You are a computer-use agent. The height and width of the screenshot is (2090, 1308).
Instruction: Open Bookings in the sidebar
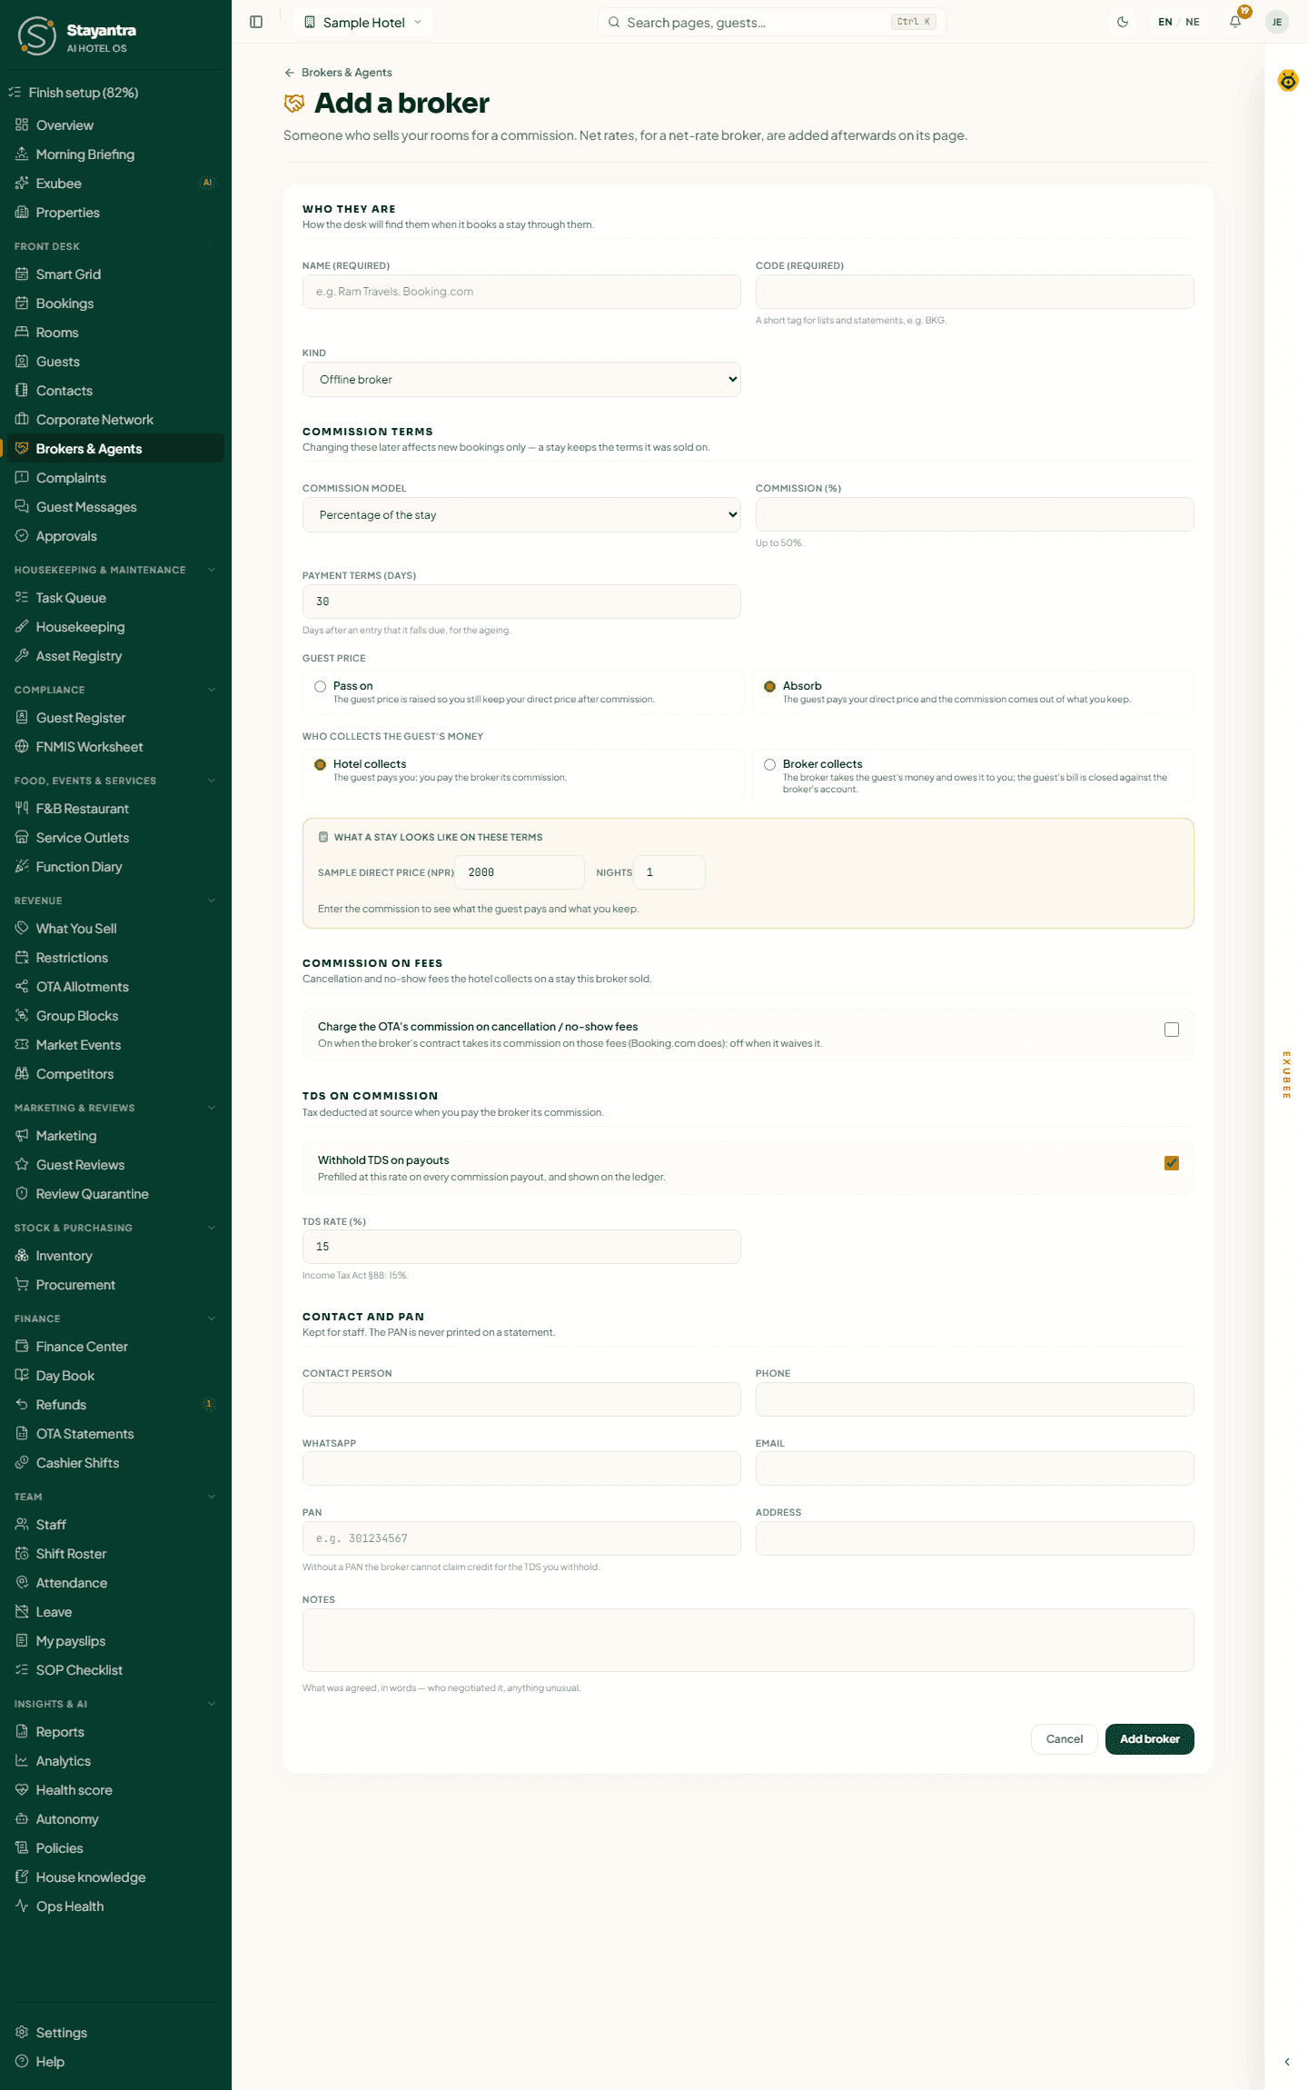[x=115, y=303]
